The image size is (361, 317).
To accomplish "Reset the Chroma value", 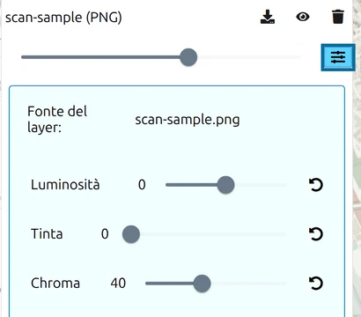I will click(x=316, y=284).
